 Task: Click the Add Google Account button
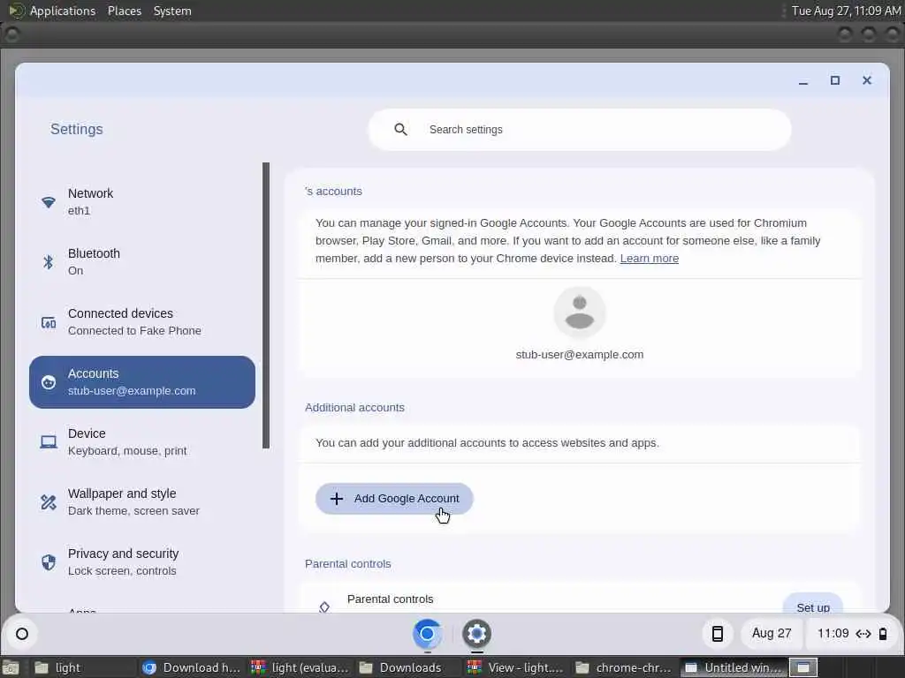[x=394, y=499]
